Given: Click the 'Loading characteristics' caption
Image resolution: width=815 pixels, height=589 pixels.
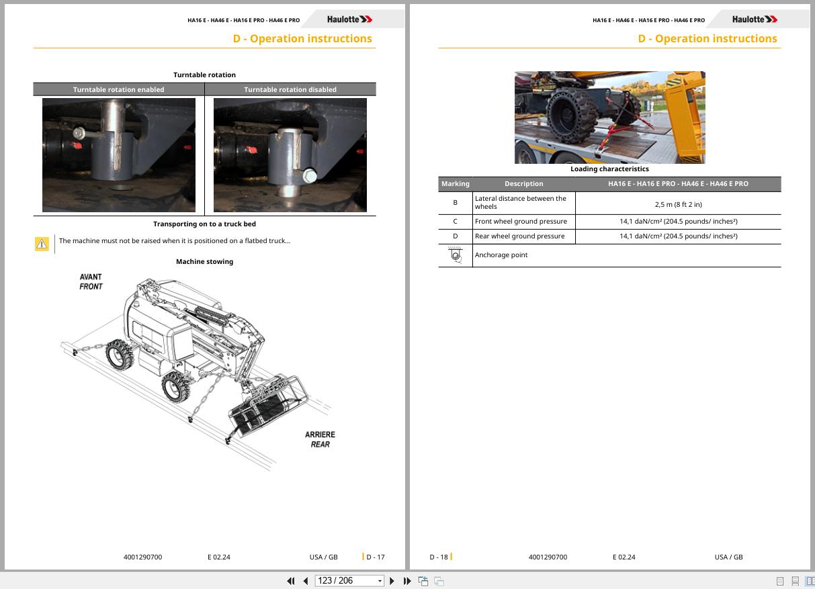Looking at the screenshot, I should (609, 169).
